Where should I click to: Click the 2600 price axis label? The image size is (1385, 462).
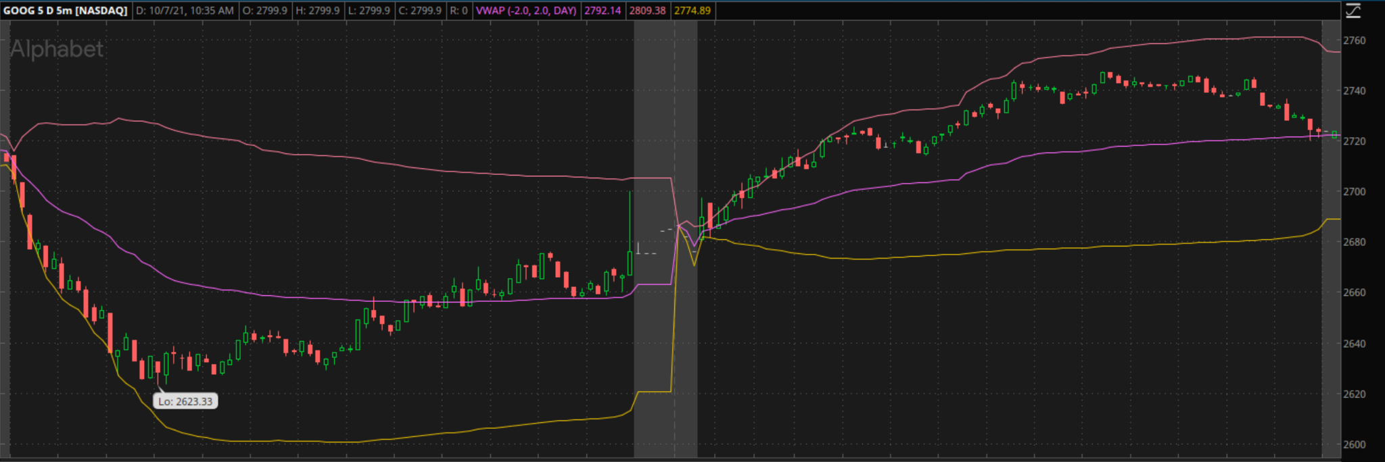[x=1355, y=444]
